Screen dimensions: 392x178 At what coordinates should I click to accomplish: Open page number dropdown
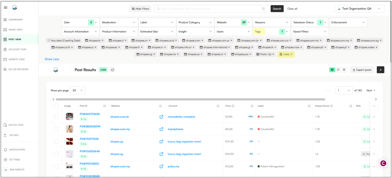(x=344, y=90)
